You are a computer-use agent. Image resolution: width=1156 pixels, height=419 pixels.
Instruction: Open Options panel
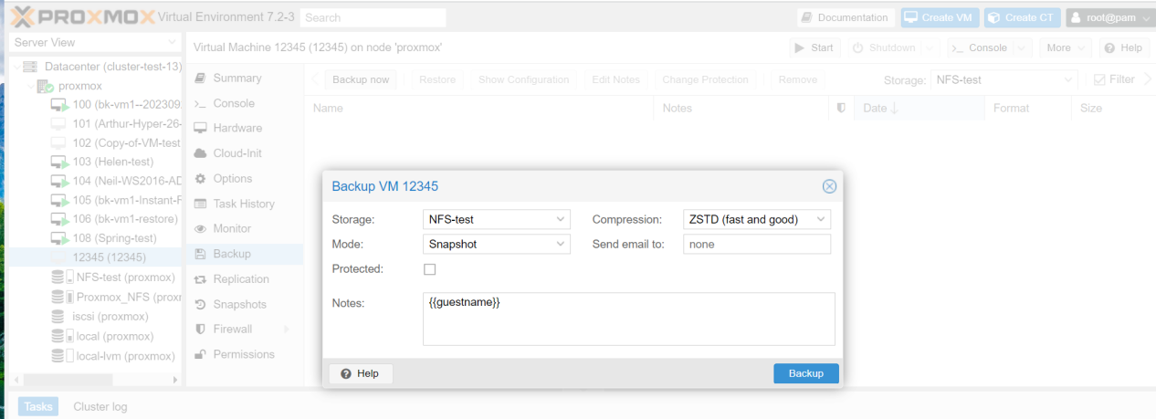tap(244, 178)
